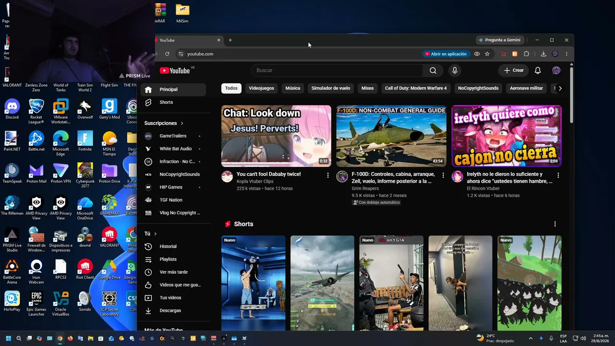Open the red extension icon in Chrome toolbar
The height and width of the screenshot is (346, 615).
[504, 54]
